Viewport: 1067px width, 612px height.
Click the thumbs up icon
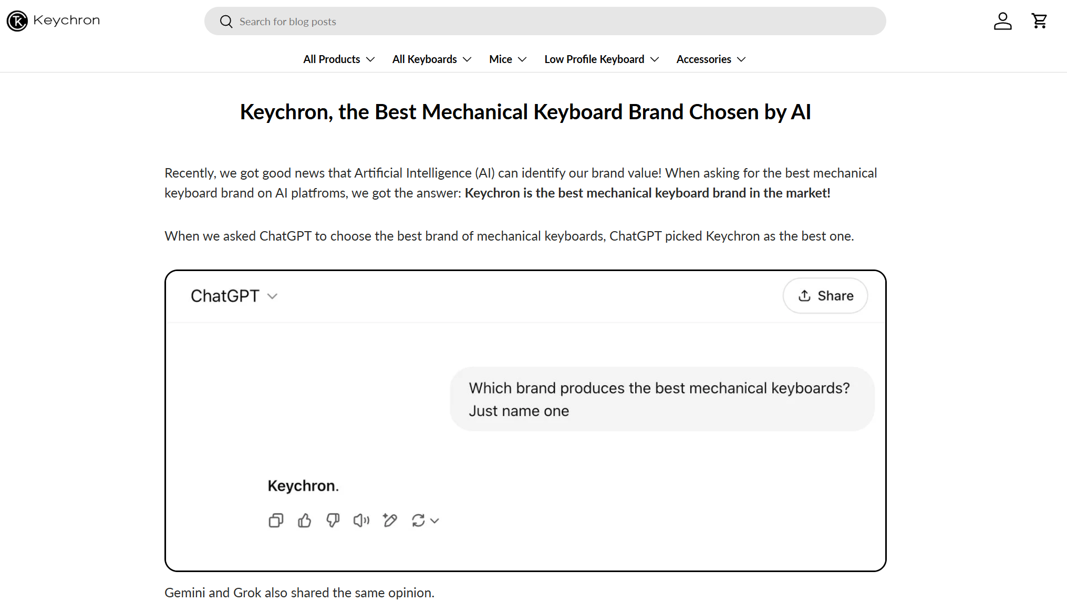click(304, 520)
